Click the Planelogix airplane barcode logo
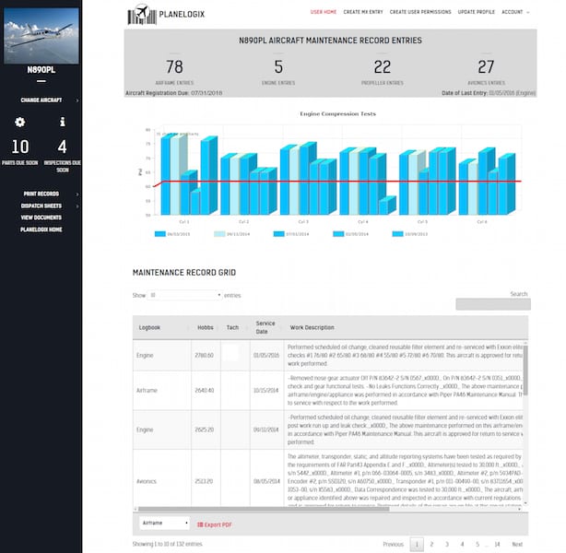 click(142, 15)
